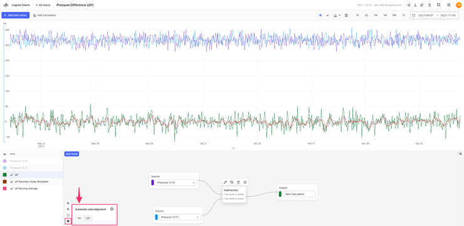Click the light blue Pressure 1017 color circle
The width and height of the screenshot is (464, 226).
pos(5,168)
